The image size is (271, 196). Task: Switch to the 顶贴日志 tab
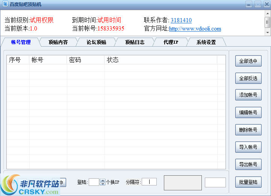pos(135,42)
